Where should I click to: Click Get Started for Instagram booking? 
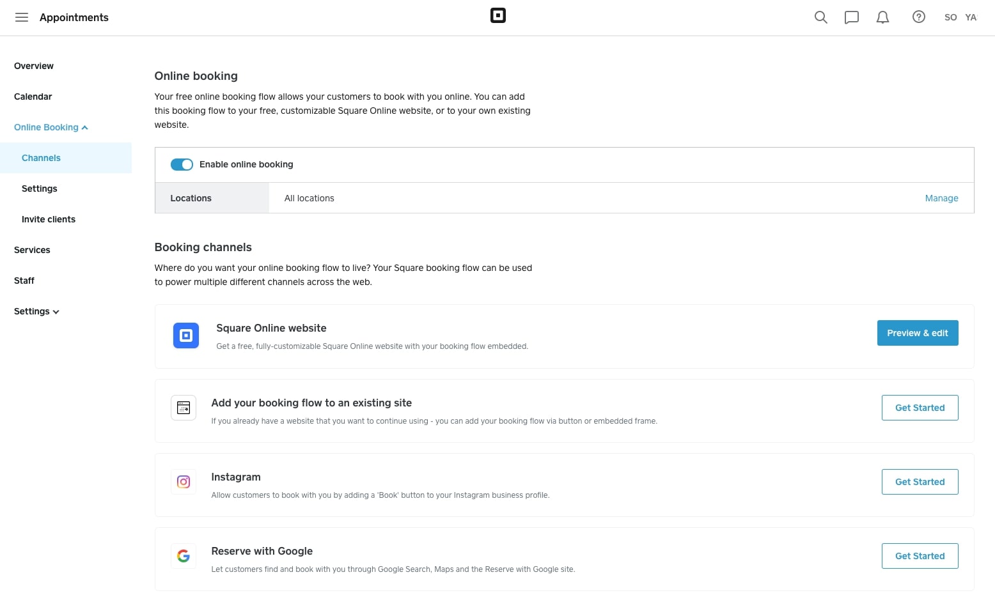pos(920,481)
